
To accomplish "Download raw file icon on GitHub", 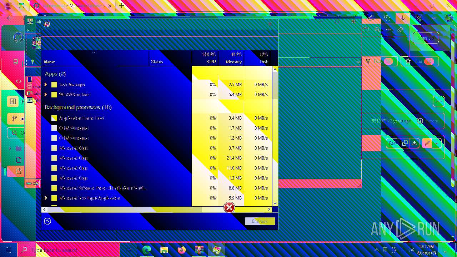I will [x=414, y=143].
